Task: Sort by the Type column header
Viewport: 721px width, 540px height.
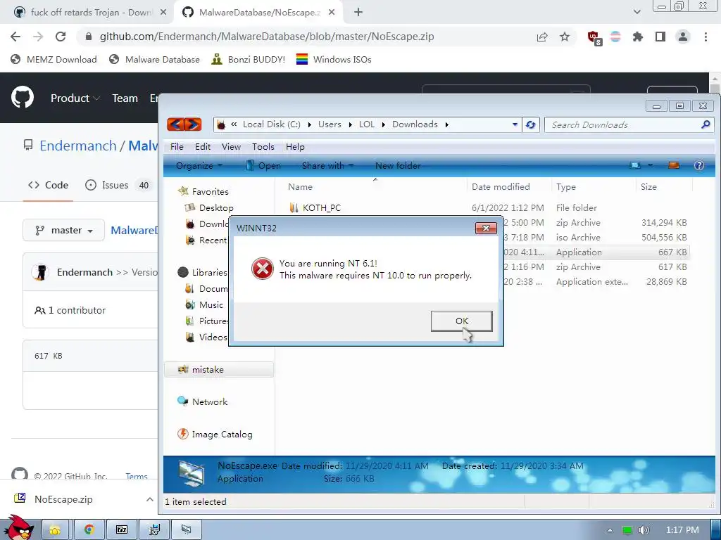Action: 593,187
